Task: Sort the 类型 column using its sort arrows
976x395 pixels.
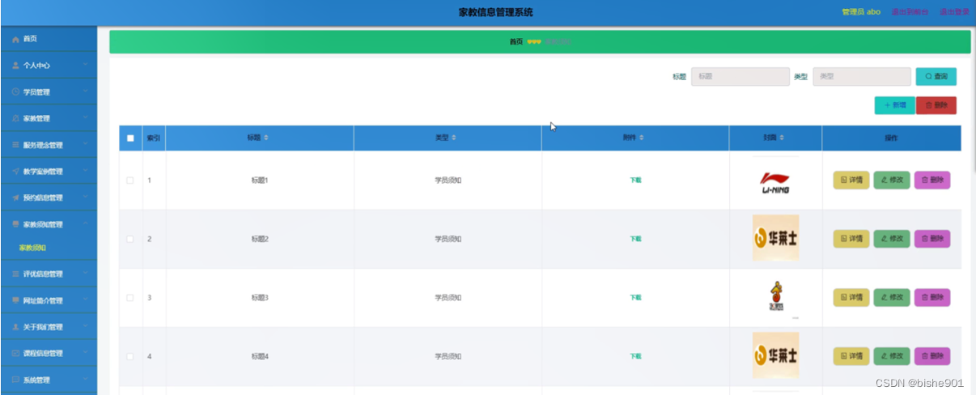Action: 453,138
